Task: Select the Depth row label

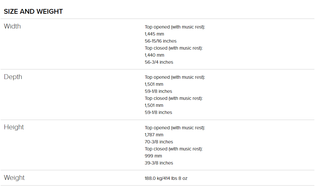Action: (x=13, y=77)
